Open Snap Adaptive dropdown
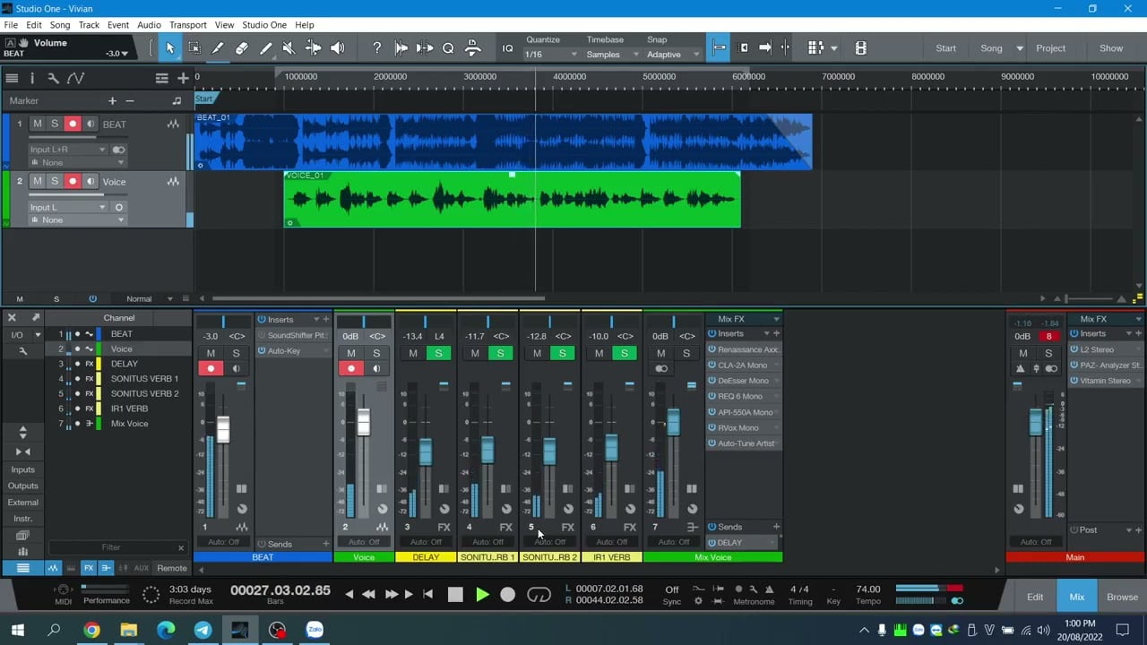 coord(673,55)
